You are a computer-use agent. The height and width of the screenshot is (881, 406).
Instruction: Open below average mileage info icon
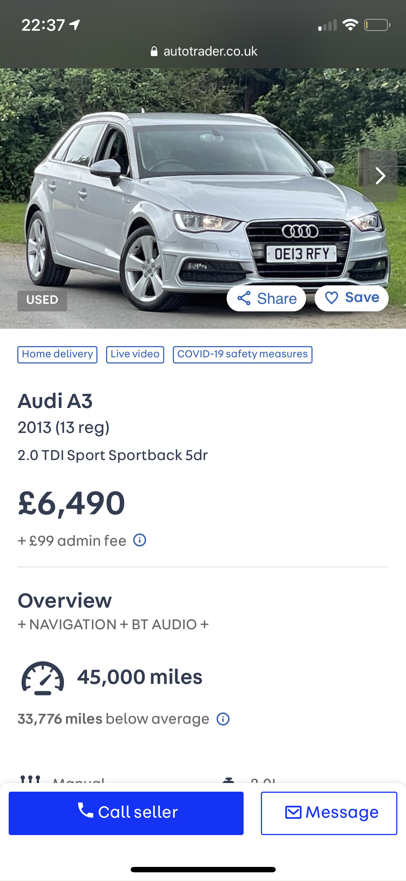tap(223, 719)
